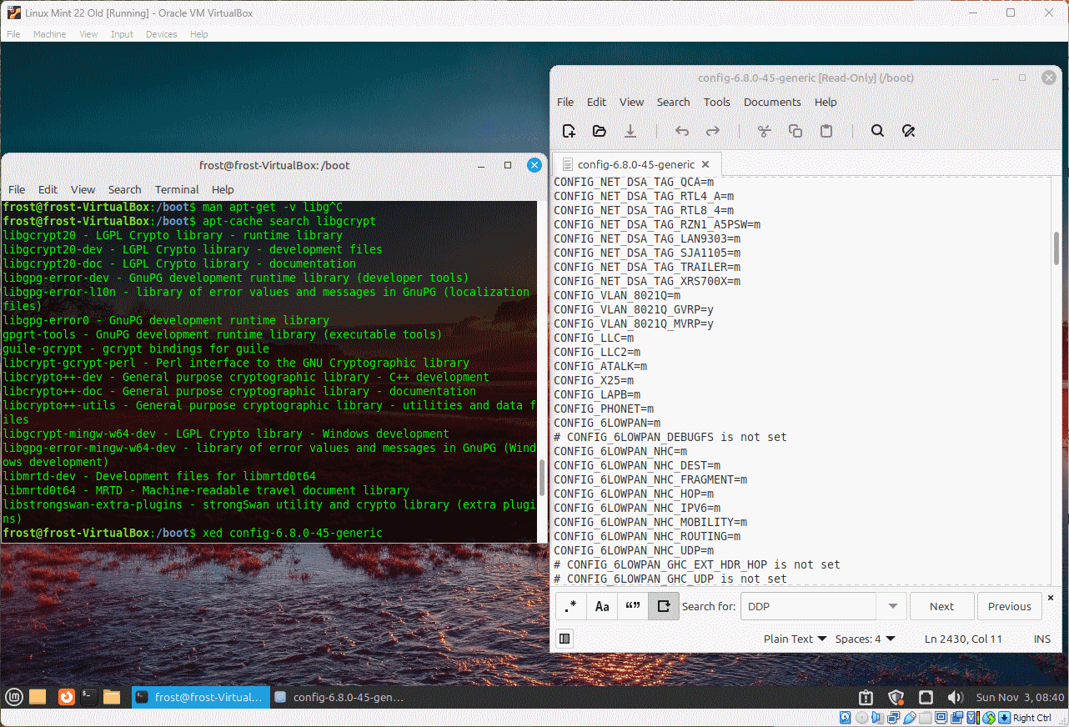The image size is (1069, 727).
Task: Open the Documents menu in xed
Action: click(772, 102)
